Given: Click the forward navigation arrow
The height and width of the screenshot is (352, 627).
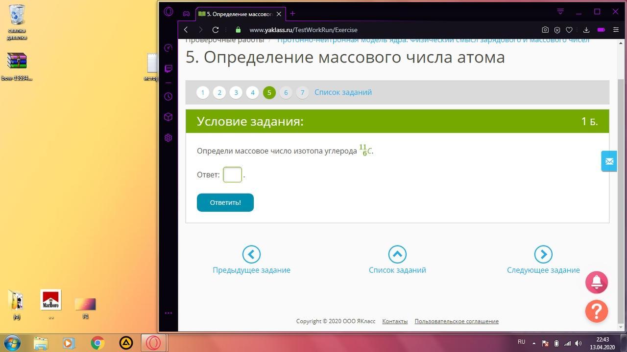Looking at the screenshot, I should [x=200, y=30].
